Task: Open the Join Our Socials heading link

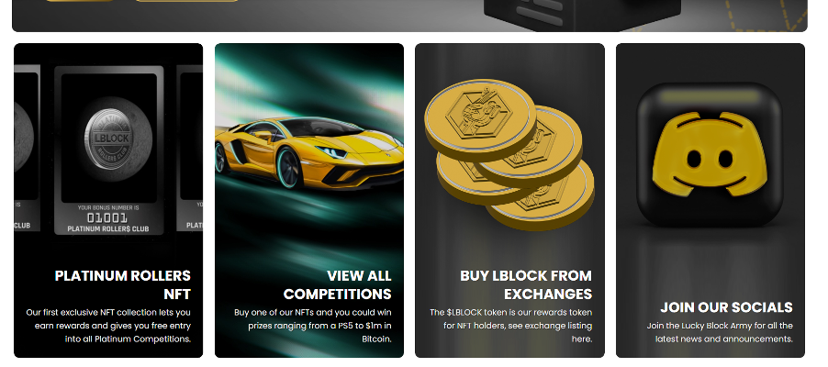Action: click(x=727, y=306)
